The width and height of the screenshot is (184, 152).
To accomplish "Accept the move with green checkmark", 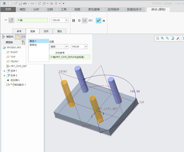I will click(x=98, y=21).
